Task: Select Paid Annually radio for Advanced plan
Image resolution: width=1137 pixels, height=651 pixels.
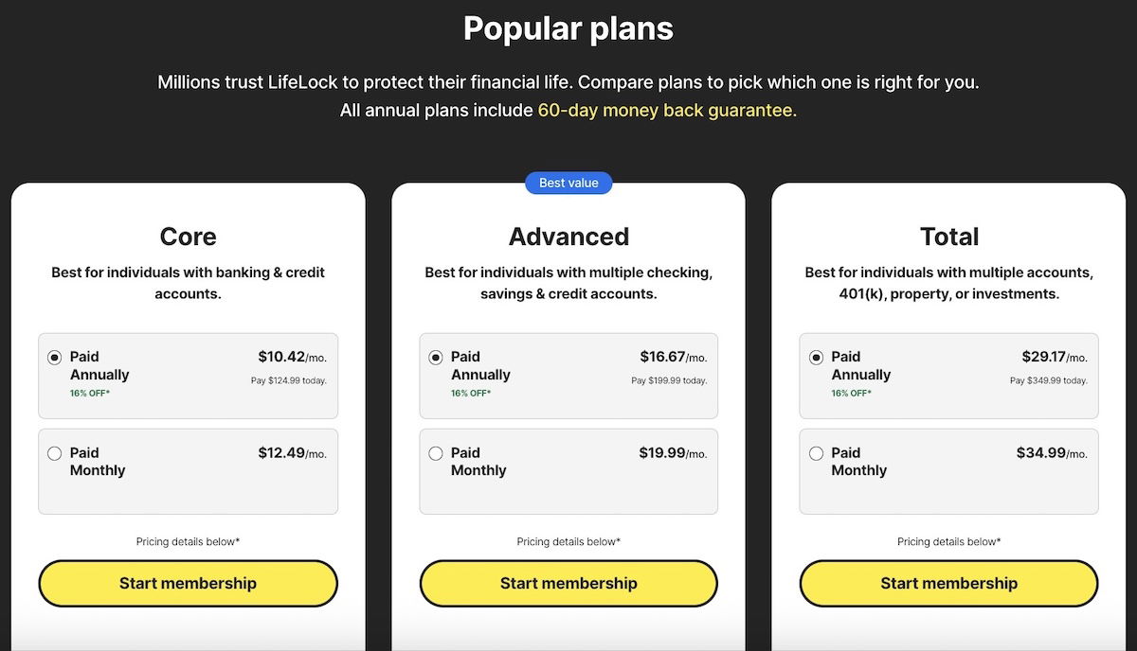Action: (436, 358)
